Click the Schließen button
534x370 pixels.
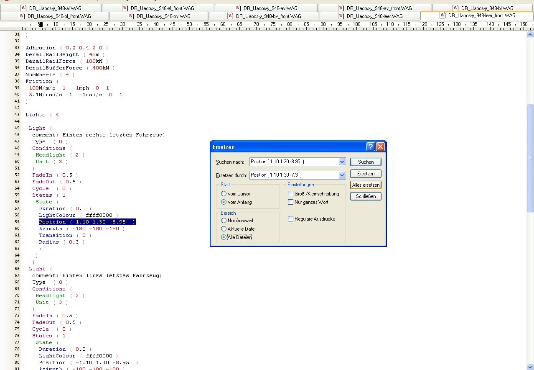366,196
